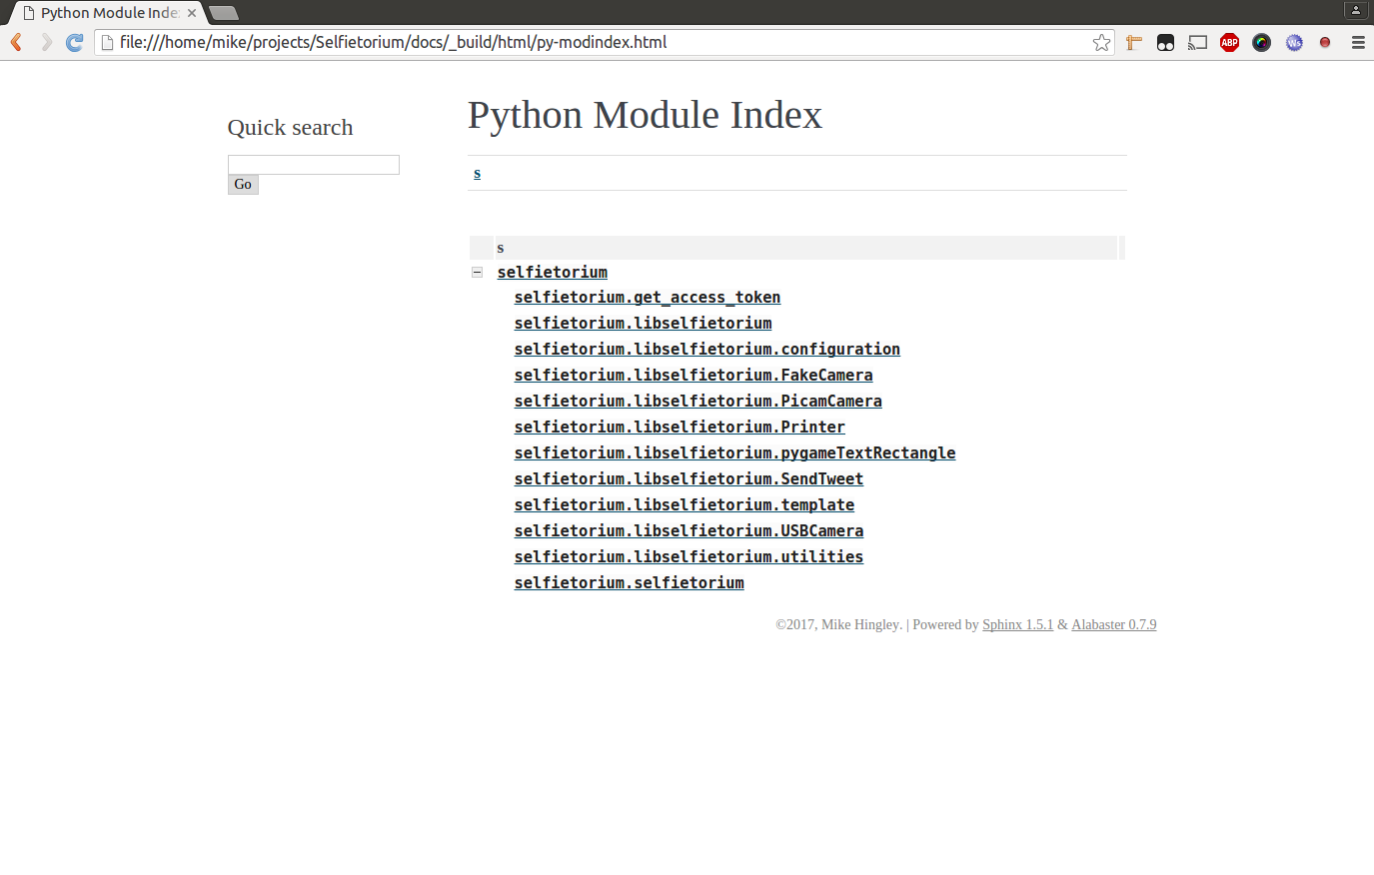Open the libselfietorium.PicamCamera link
Image resolution: width=1374 pixels, height=875 pixels.
point(698,402)
